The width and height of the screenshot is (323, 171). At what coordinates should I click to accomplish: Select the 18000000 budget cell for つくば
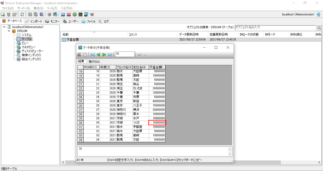coord(157,123)
